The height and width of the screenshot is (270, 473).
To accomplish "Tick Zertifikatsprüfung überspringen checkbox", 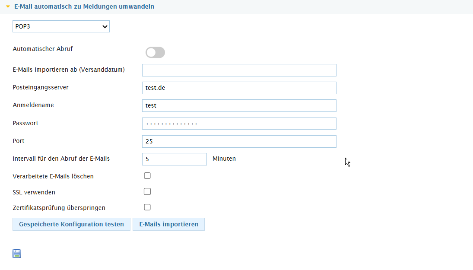I will [x=147, y=207].
